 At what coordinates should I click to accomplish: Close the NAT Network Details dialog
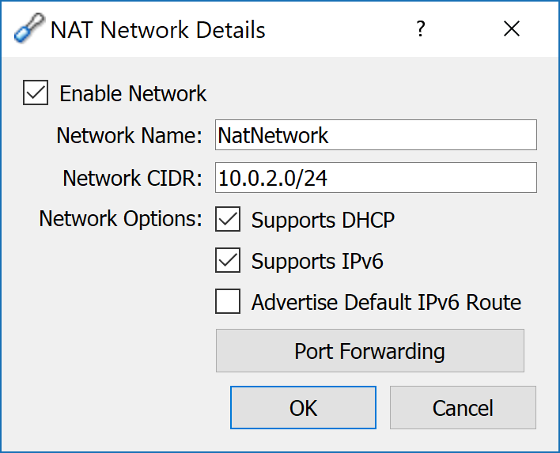pyautogui.click(x=512, y=28)
